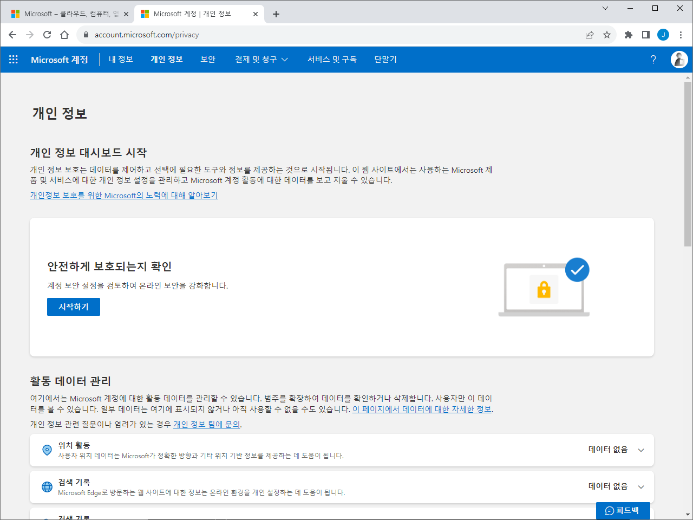Click the 개인 정보 대시보드 시작 heading
693x520 pixels.
[x=88, y=153]
